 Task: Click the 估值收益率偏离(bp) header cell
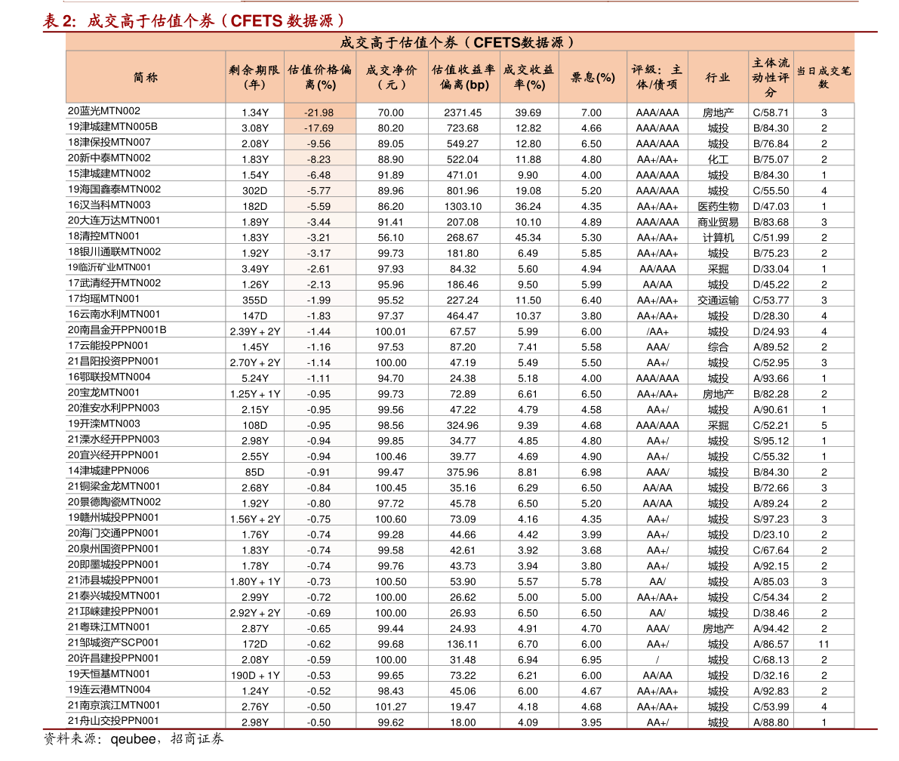coord(463,78)
